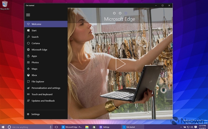Expand hidden system tray icons

(x=181, y=127)
